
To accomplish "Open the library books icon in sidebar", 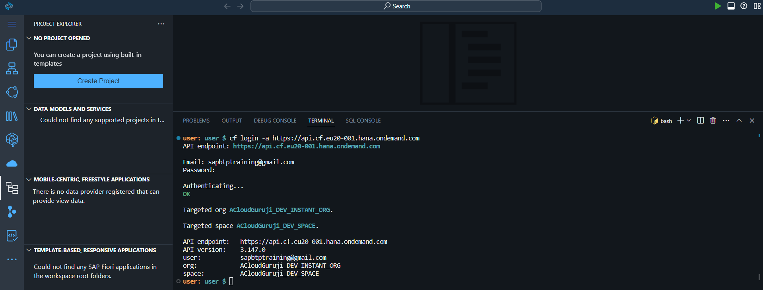I will [x=12, y=116].
